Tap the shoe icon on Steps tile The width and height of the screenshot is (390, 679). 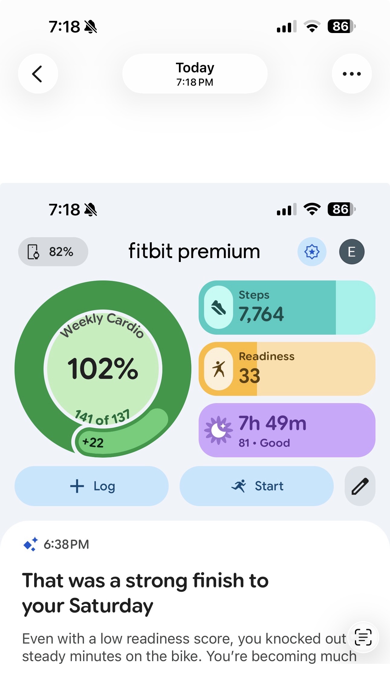point(219,307)
